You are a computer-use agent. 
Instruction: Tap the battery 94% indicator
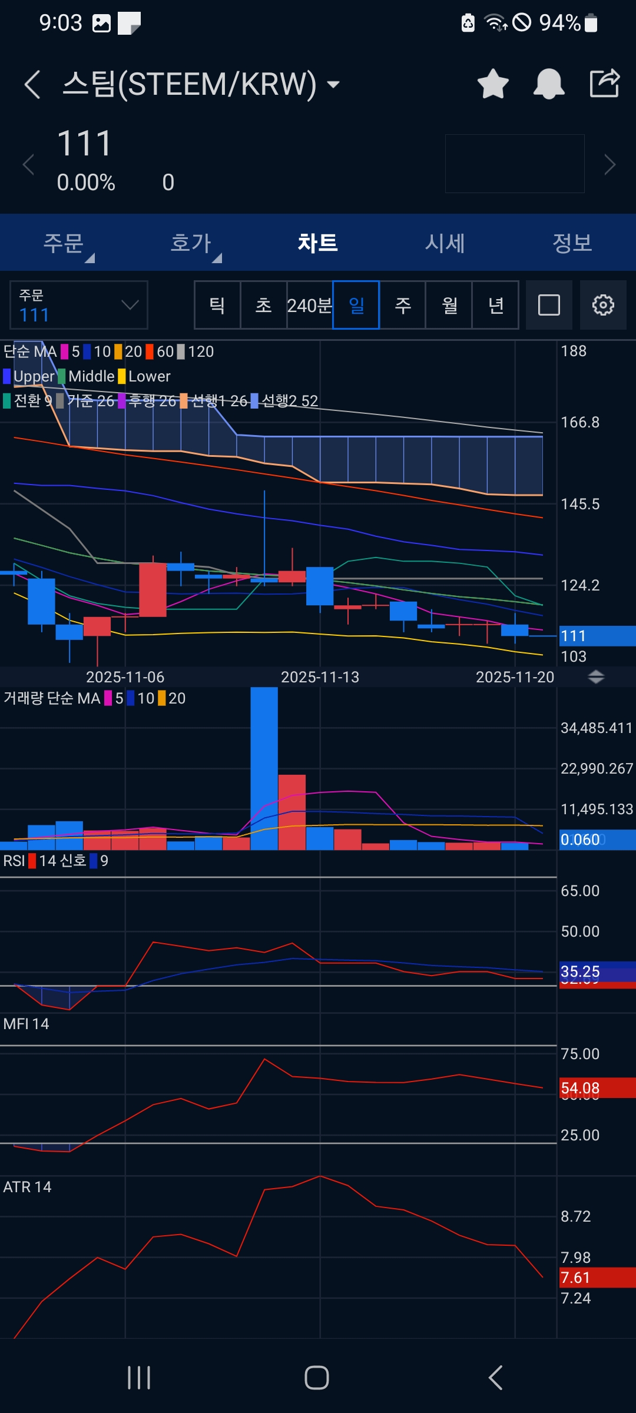coord(568,23)
